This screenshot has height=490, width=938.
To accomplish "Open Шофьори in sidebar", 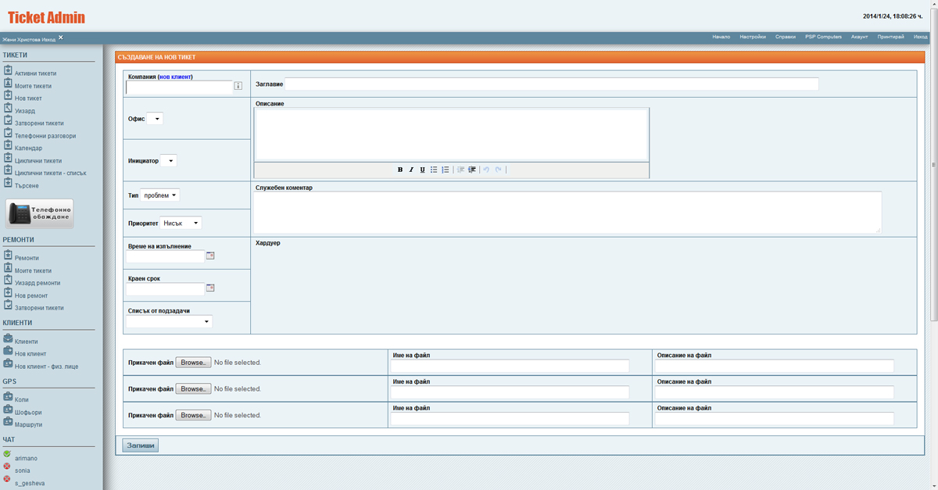I will pos(28,413).
